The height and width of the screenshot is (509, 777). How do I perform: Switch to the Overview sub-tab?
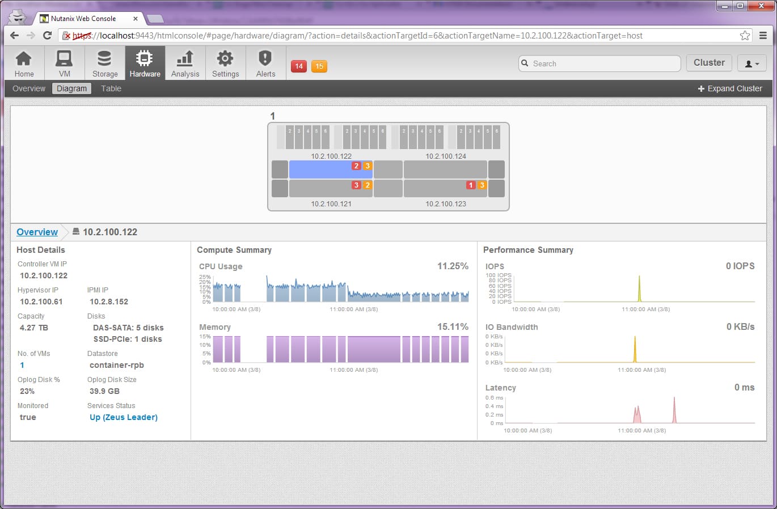pos(29,88)
